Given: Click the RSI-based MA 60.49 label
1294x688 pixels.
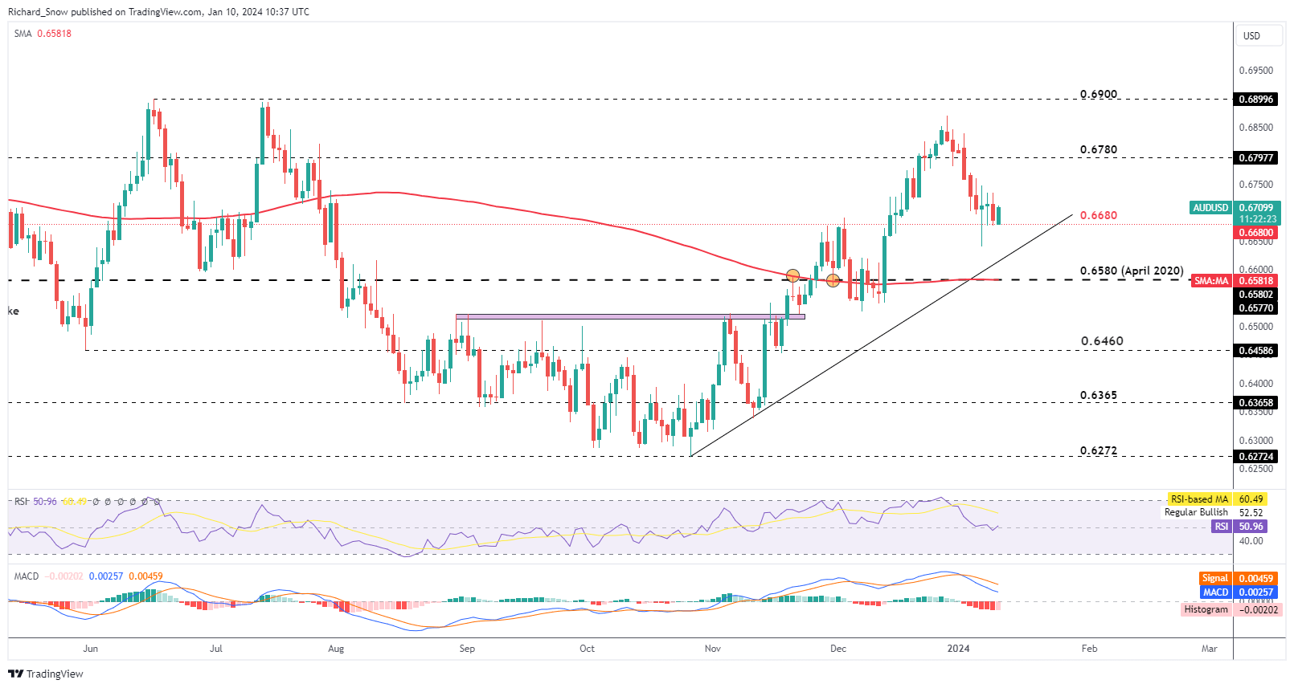Looking at the screenshot, I should (1217, 499).
